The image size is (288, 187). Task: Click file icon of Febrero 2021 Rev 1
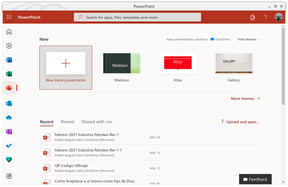click(47, 137)
